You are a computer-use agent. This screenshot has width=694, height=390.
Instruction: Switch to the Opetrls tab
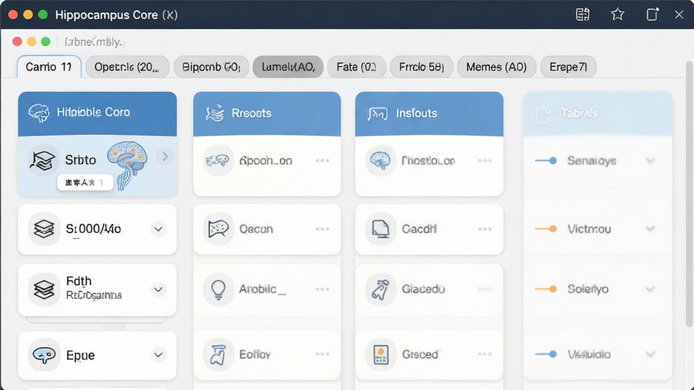(127, 67)
